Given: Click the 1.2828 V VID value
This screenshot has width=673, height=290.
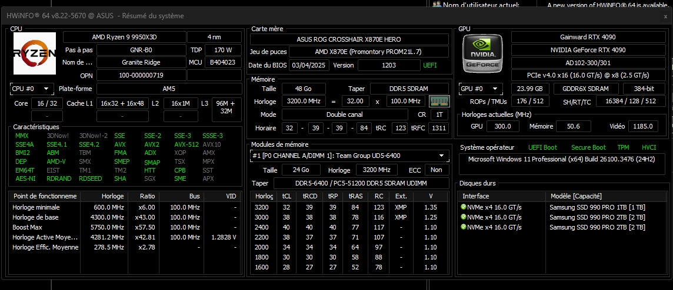Looking at the screenshot, I should point(224,237).
